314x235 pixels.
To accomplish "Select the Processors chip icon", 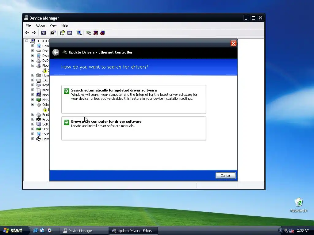I will (x=39, y=119).
